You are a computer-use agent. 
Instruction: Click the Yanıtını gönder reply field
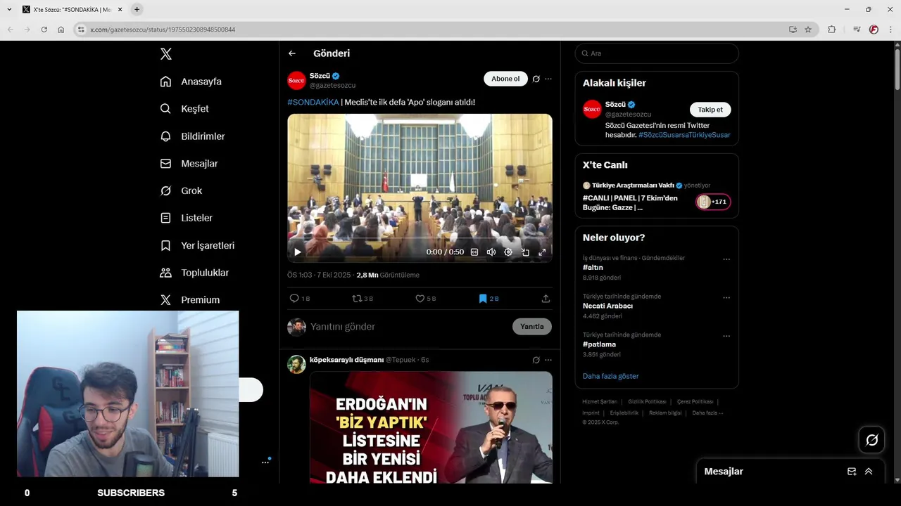coord(408,327)
